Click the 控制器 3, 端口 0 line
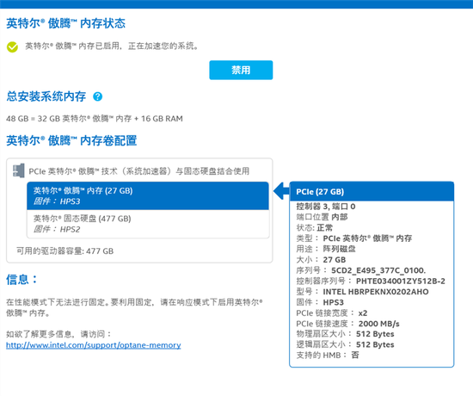473x396 pixels. click(x=326, y=207)
